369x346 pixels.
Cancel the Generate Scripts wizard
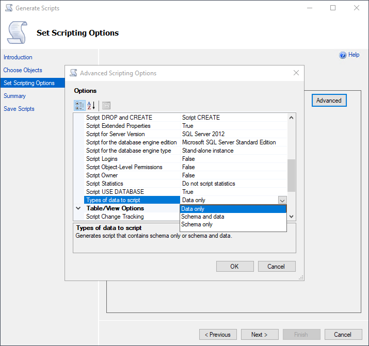343,335
